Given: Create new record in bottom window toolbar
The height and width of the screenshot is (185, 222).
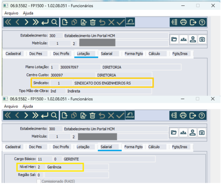Looking at the screenshot, I should [x=65, y=115].
